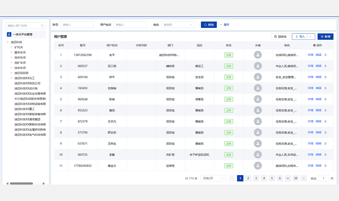339x201 pixels.
Task: Select 迪迈科技XX物流公司 in the tree
Action: [28, 83]
